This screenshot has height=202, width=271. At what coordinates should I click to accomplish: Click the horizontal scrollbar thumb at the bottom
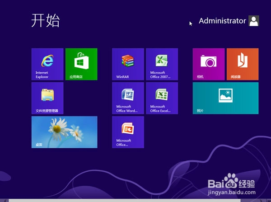click(125, 201)
